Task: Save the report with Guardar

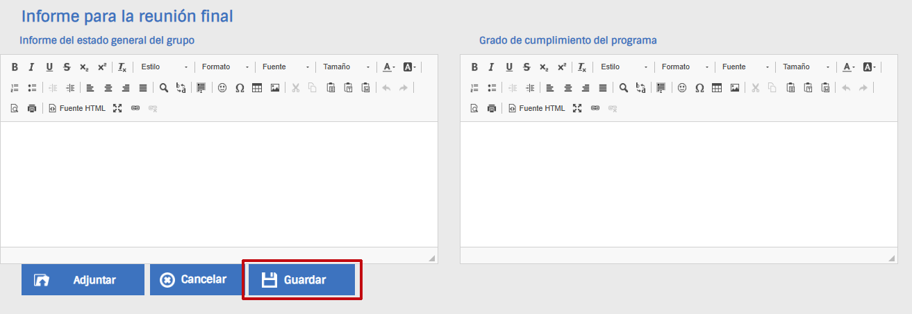Action: (302, 280)
